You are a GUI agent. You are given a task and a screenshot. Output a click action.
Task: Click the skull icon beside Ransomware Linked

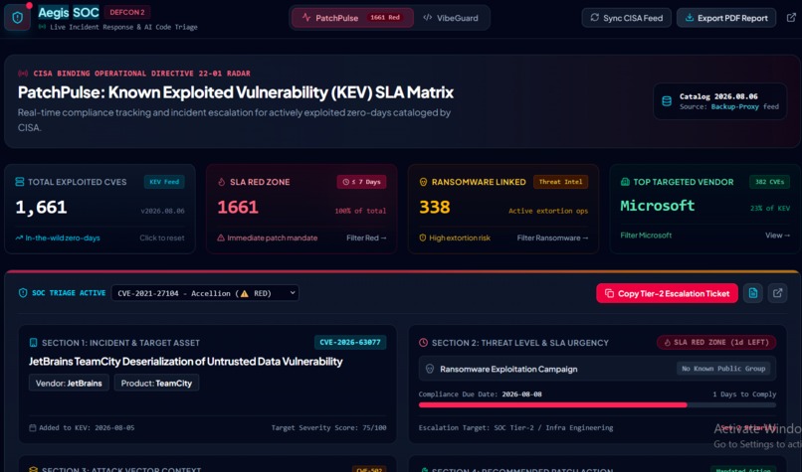[x=423, y=182]
